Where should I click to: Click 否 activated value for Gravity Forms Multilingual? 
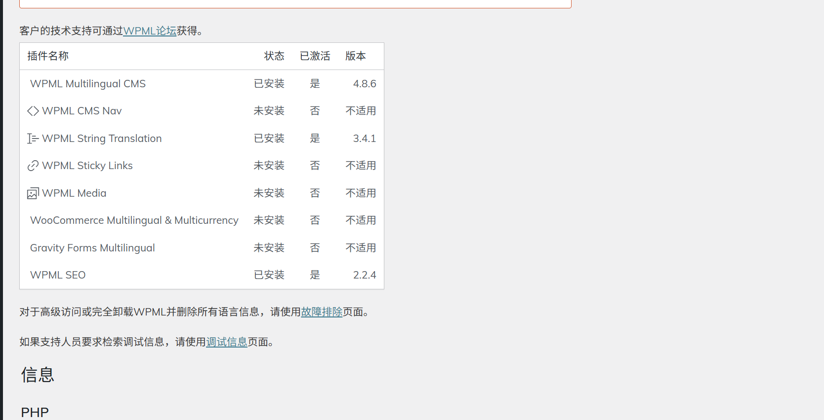click(315, 248)
